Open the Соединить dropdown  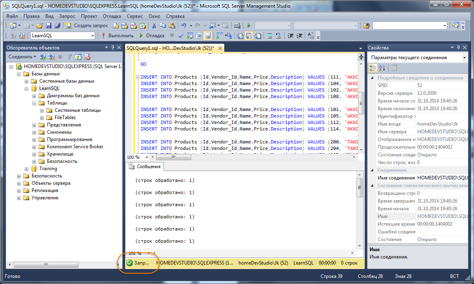click(x=22, y=57)
